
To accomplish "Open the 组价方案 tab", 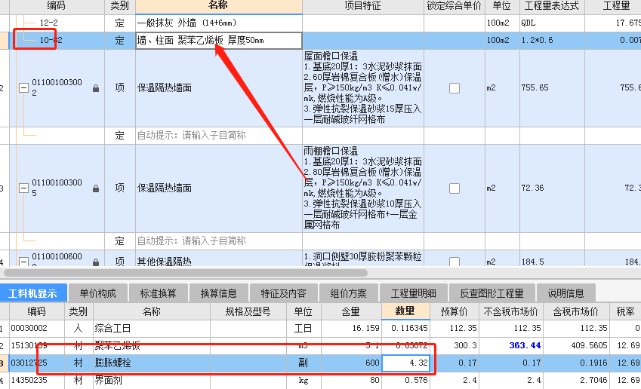I will (348, 293).
